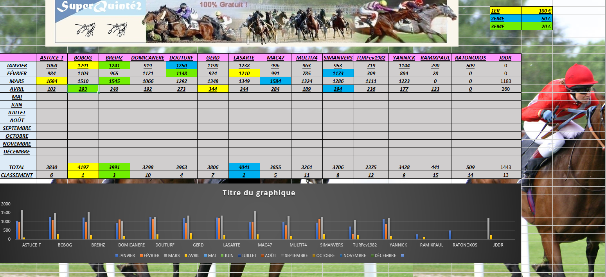
Task: Click the DÉCEMBRE row label cell
Action: [x=18, y=151]
